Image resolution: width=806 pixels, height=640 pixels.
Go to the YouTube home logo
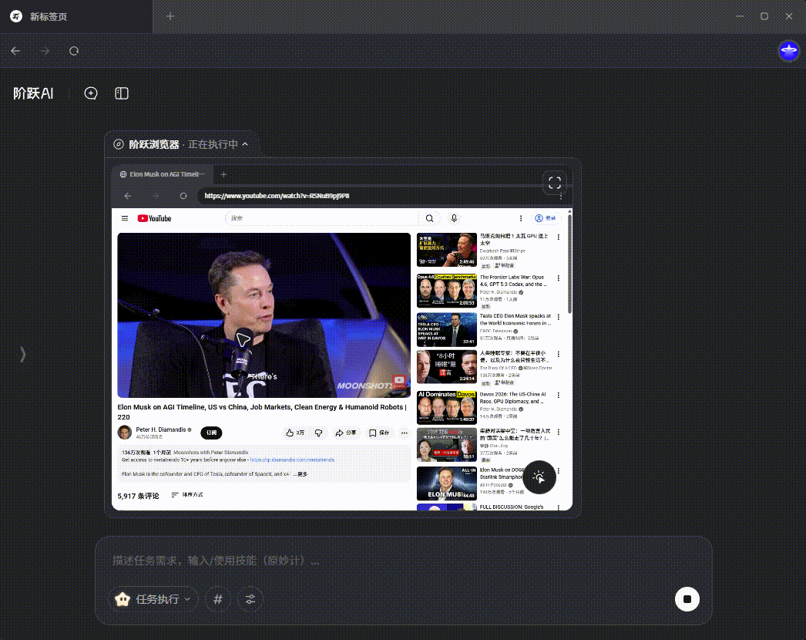tap(154, 218)
